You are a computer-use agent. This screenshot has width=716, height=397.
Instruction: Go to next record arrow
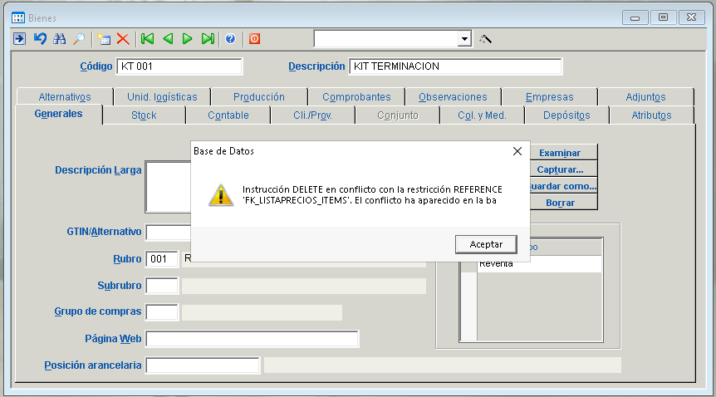187,39
